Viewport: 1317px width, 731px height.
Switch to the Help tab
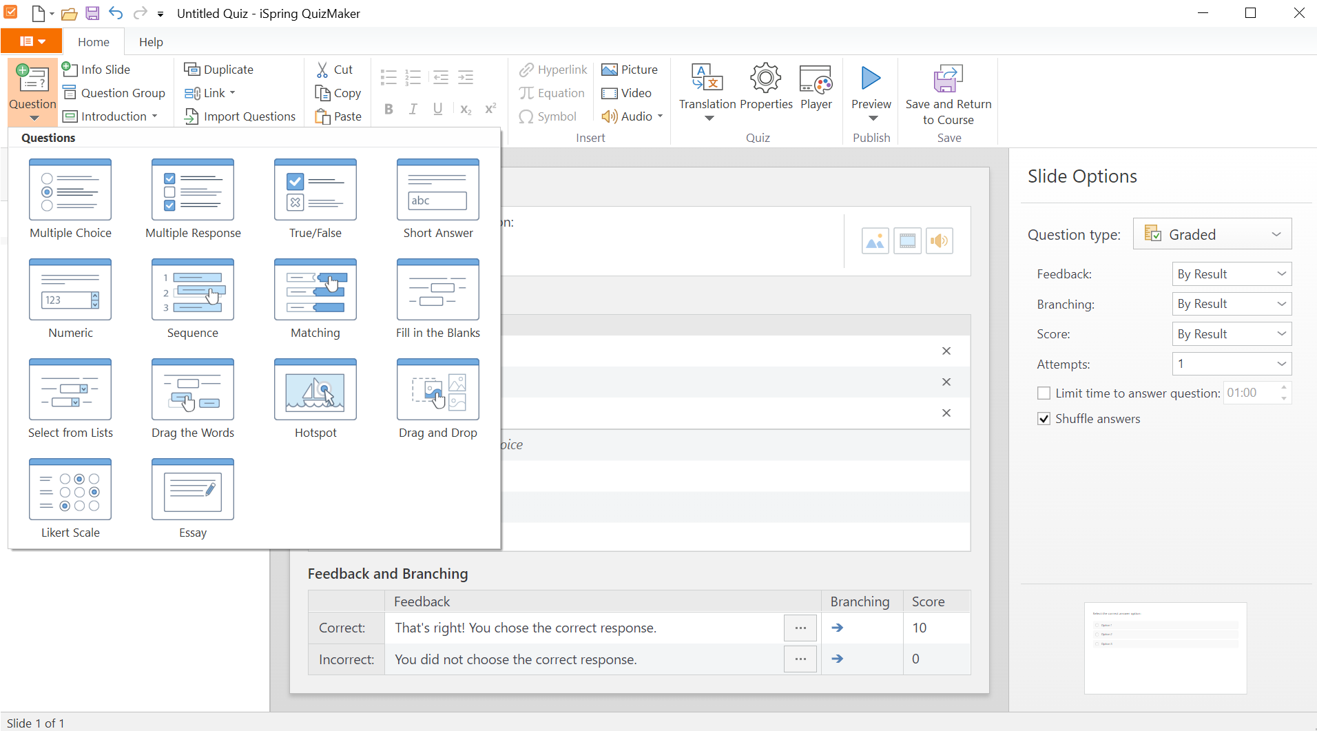pos(151,42)
